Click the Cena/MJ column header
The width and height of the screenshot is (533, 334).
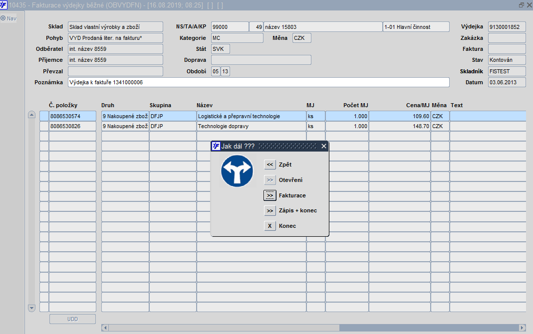418,105
